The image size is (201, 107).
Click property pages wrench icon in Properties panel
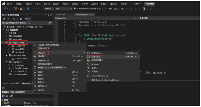[x=11, y=96]
